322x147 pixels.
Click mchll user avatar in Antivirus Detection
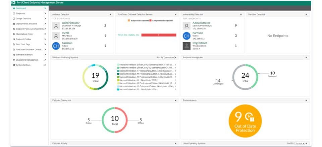click(x=56, y=36)
